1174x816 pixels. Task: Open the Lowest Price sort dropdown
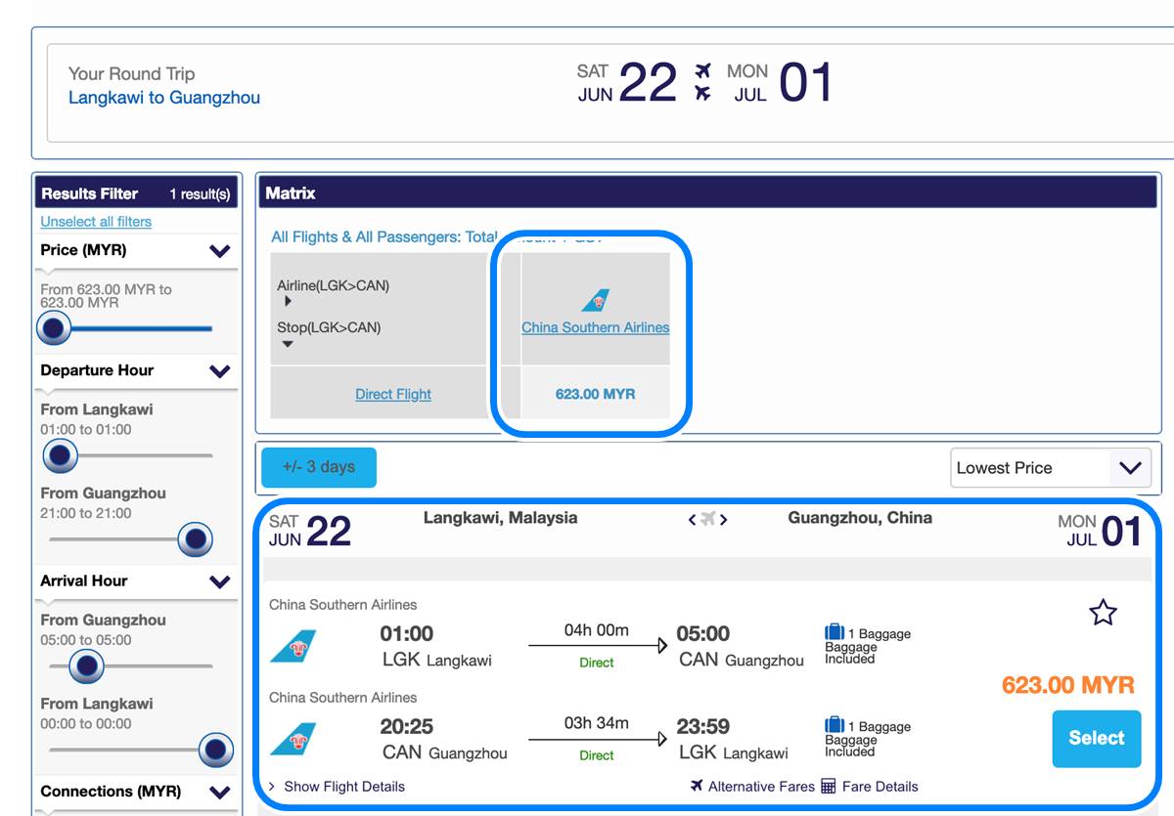(x=1051, y=468)
